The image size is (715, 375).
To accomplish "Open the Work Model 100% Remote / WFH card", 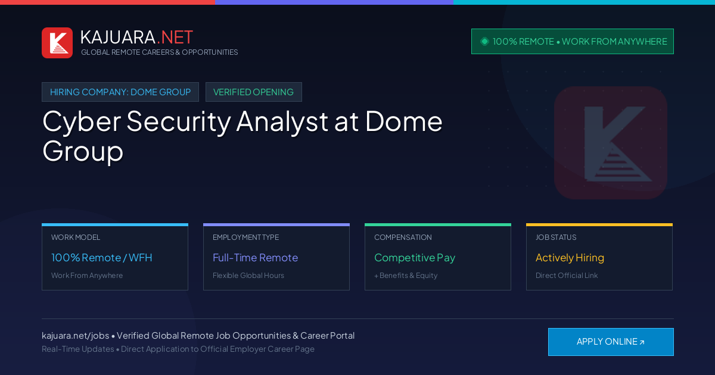I will pyautogui.click(x=115, y=257).
